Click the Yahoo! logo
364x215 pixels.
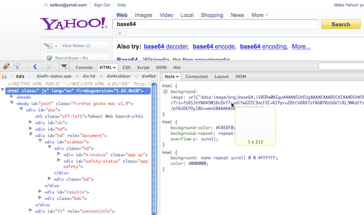point(74,24)
